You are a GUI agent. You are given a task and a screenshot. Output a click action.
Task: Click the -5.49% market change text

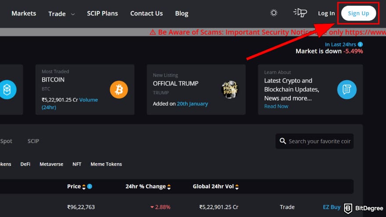tap(353, 51)
